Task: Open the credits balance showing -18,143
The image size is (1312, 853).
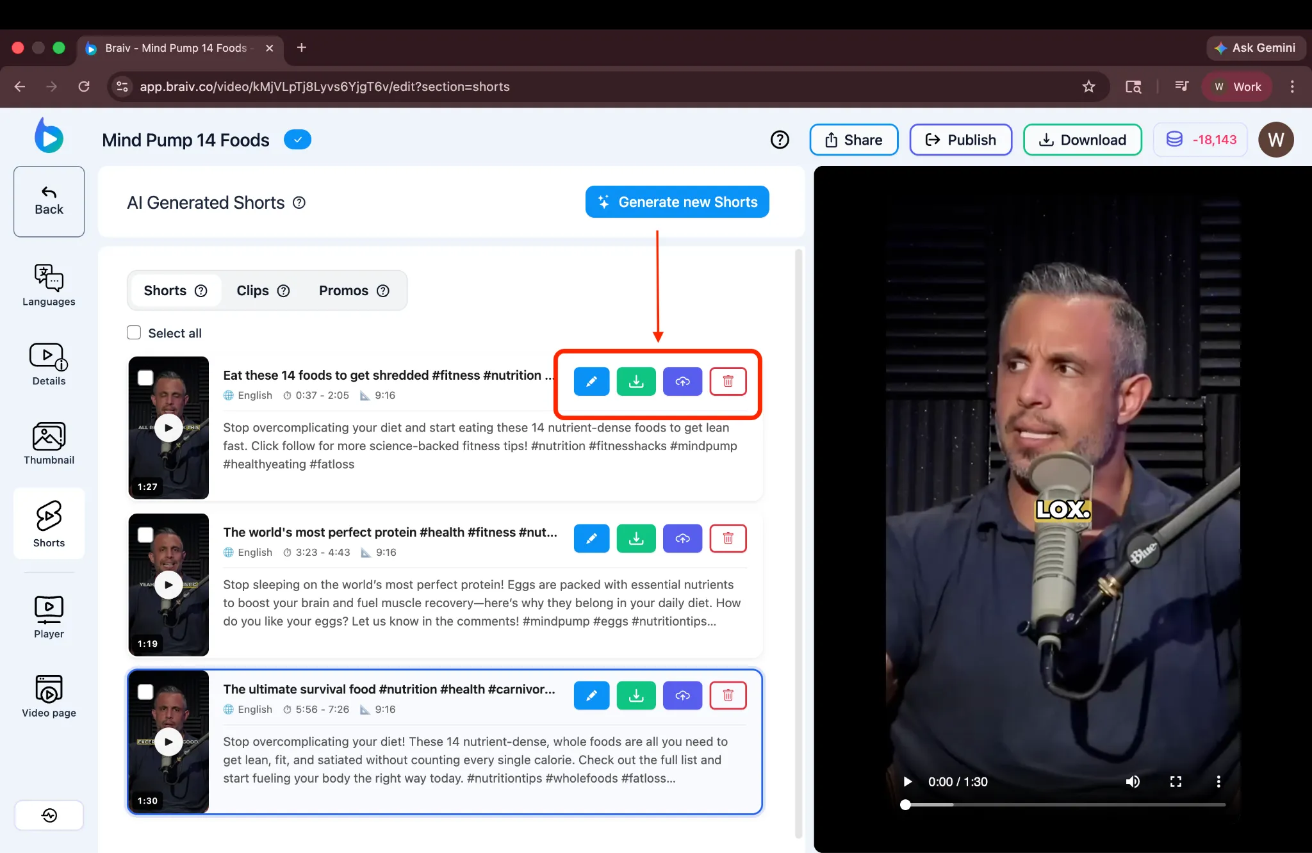Action: click(1201, 140)
